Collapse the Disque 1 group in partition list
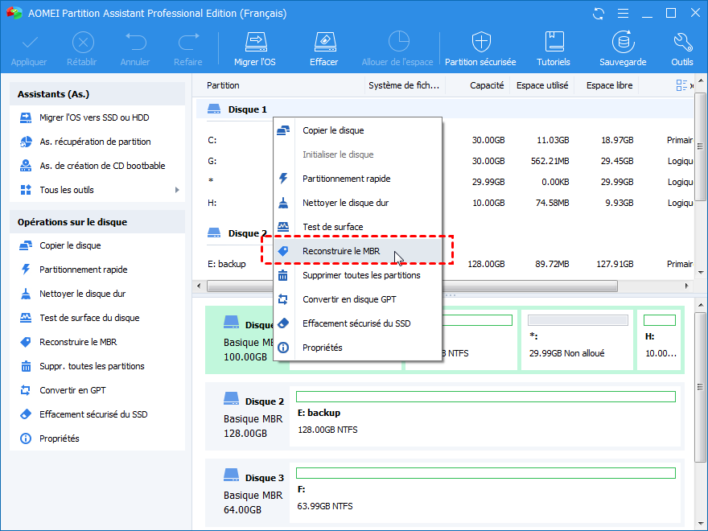The width and height of the screenshot is (708, 531). pyautogui.click(x=214, y=109)
